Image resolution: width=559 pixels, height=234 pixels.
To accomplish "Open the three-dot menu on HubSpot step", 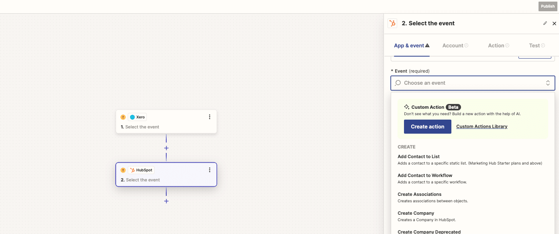I will 209,170.
